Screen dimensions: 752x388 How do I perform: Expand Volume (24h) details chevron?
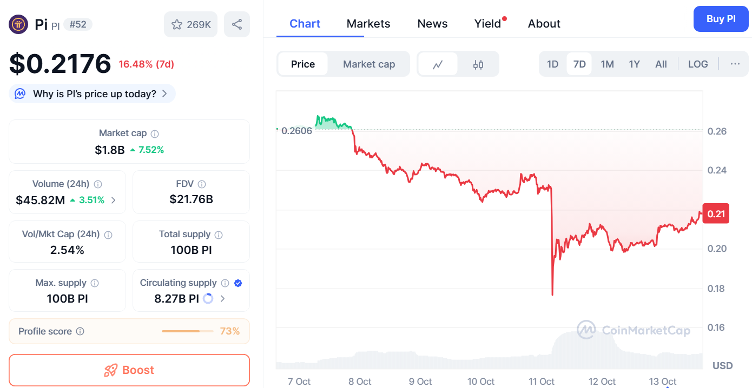tap(113, 200)
